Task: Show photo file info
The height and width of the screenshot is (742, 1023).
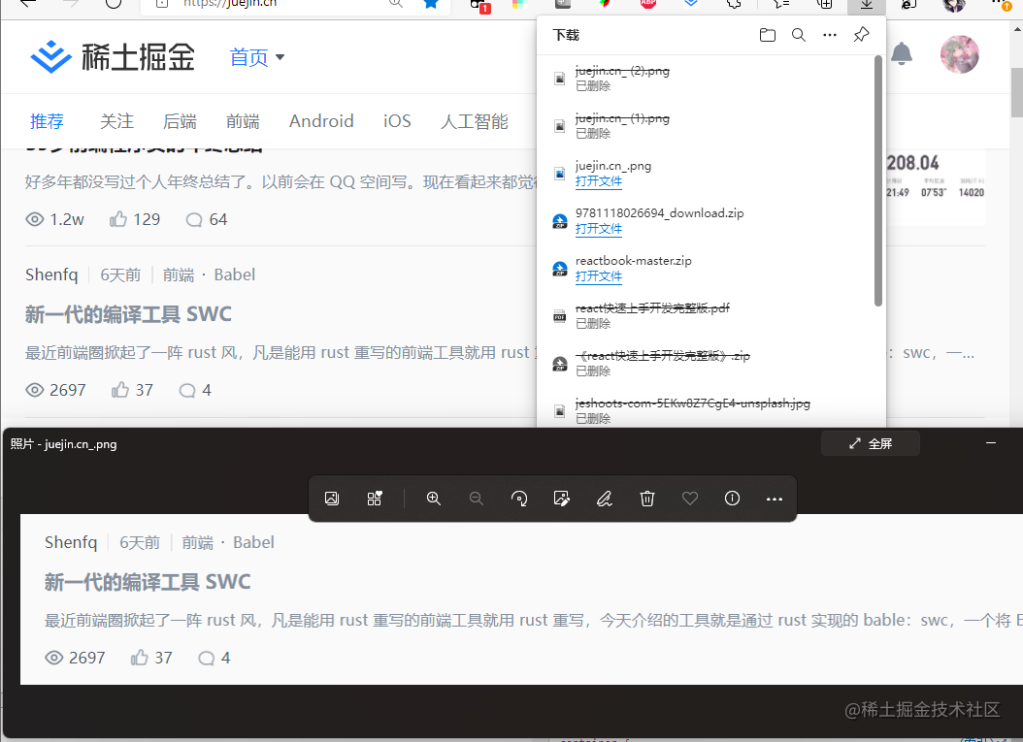Action: pos(732,499)
